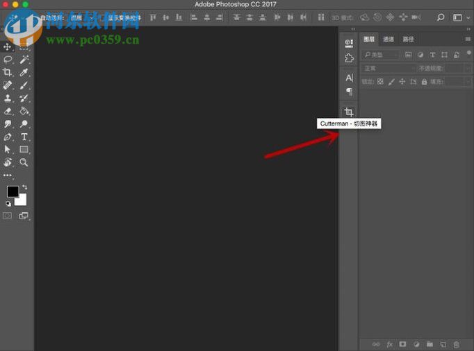The width and height of the screenshot is (474, 351).
Task: Open the puzzle-piece panel icon
Action: point(349,58)
